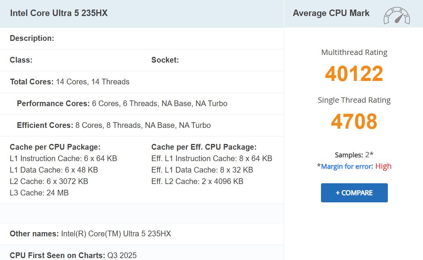The image size is (423, 260).
Task: Click the Other names row
Action: pyautogui.click(x=91, y=234)
